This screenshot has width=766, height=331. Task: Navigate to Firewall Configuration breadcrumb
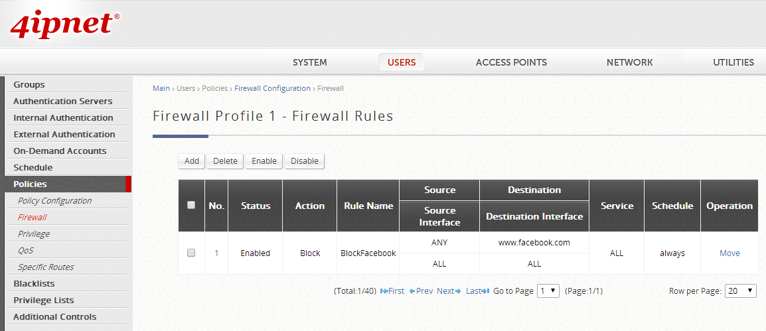point(272,88)
